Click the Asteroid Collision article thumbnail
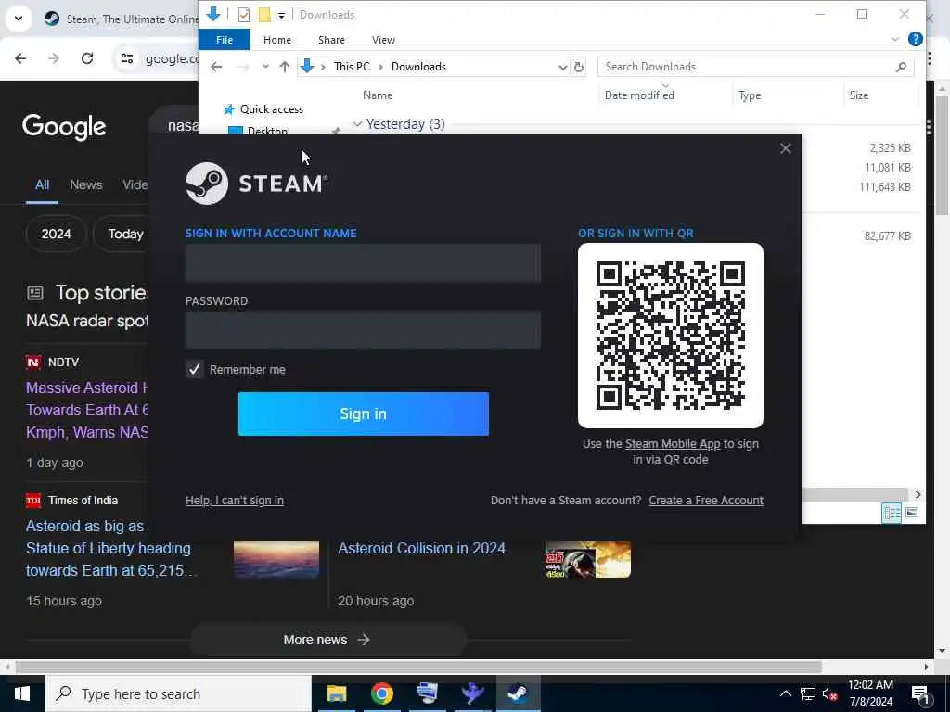 587,559
